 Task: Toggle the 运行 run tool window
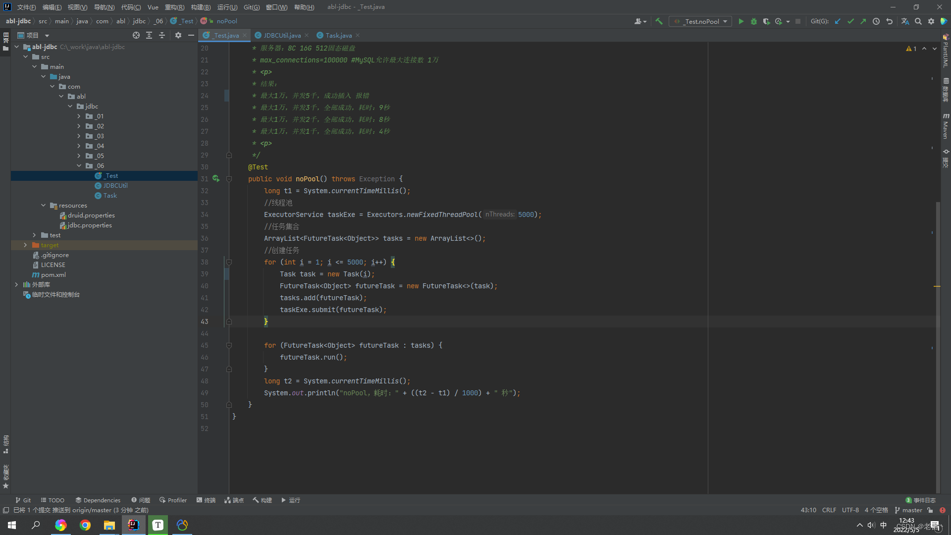coord(291,500)
